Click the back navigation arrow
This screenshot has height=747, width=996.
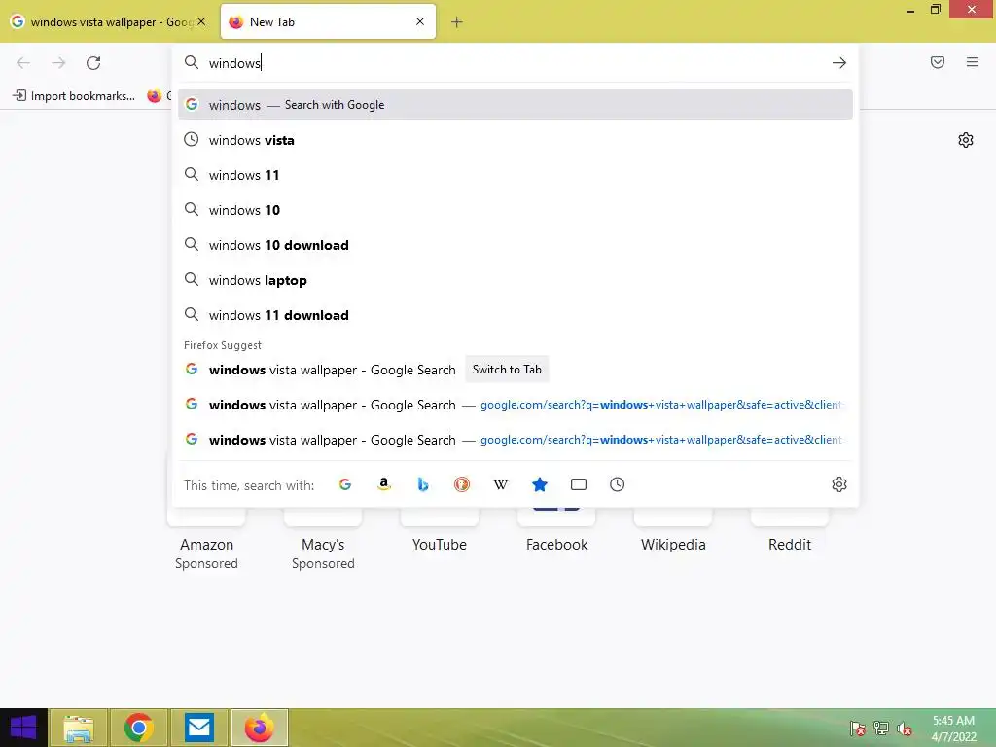point(23,63)
